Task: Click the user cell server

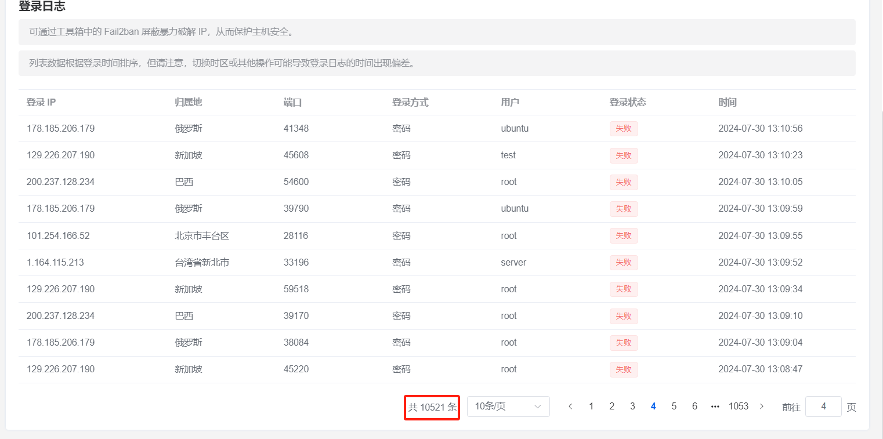Action: coord(513,263)
